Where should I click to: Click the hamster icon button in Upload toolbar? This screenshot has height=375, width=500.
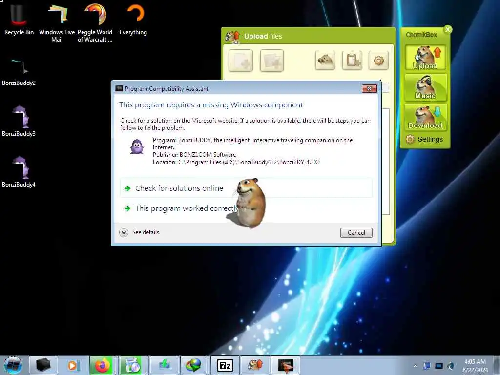coord(325,60)
